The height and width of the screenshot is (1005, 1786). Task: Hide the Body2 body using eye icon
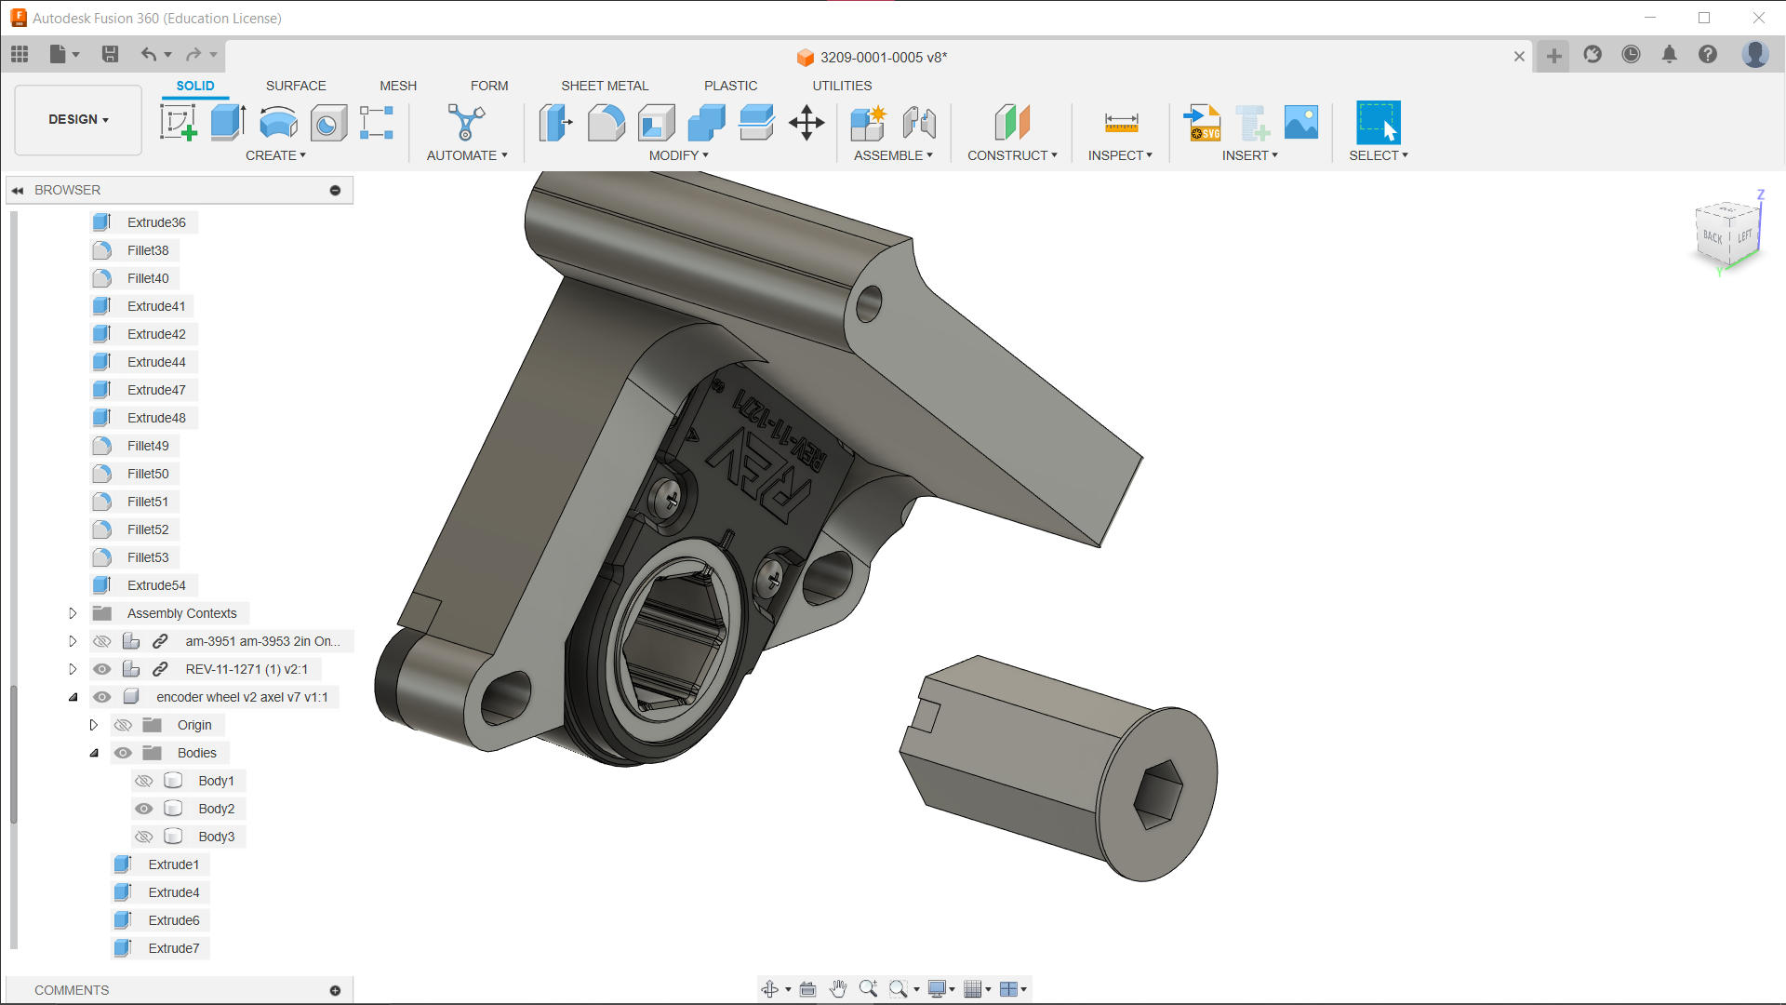coord(144,809)
